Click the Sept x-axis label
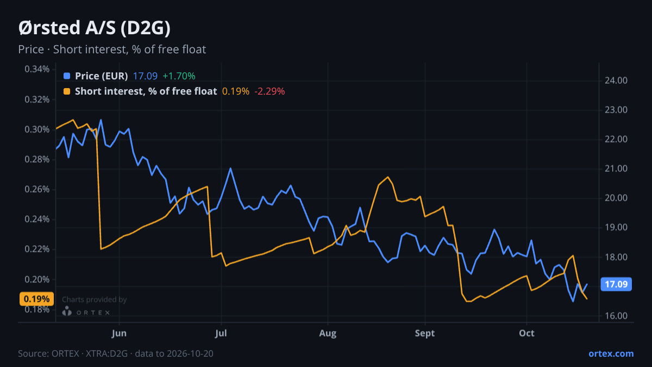The image size is (652, 367). (x=425, y=333)
